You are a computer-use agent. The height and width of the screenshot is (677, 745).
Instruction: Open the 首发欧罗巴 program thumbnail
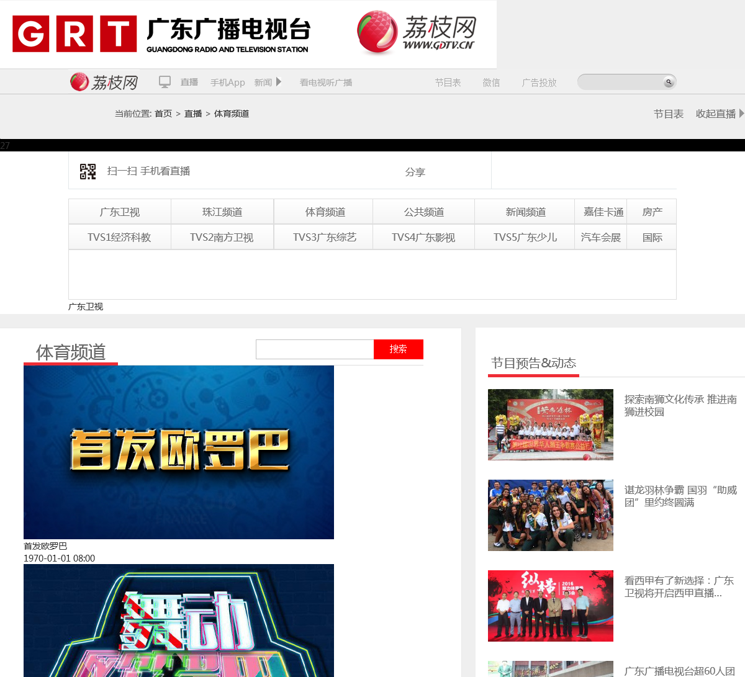tap(179, 452)
